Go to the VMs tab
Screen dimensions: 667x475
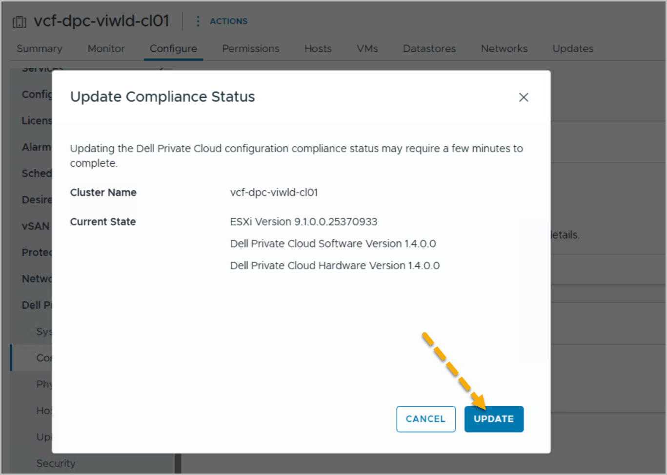pos(367,49)
